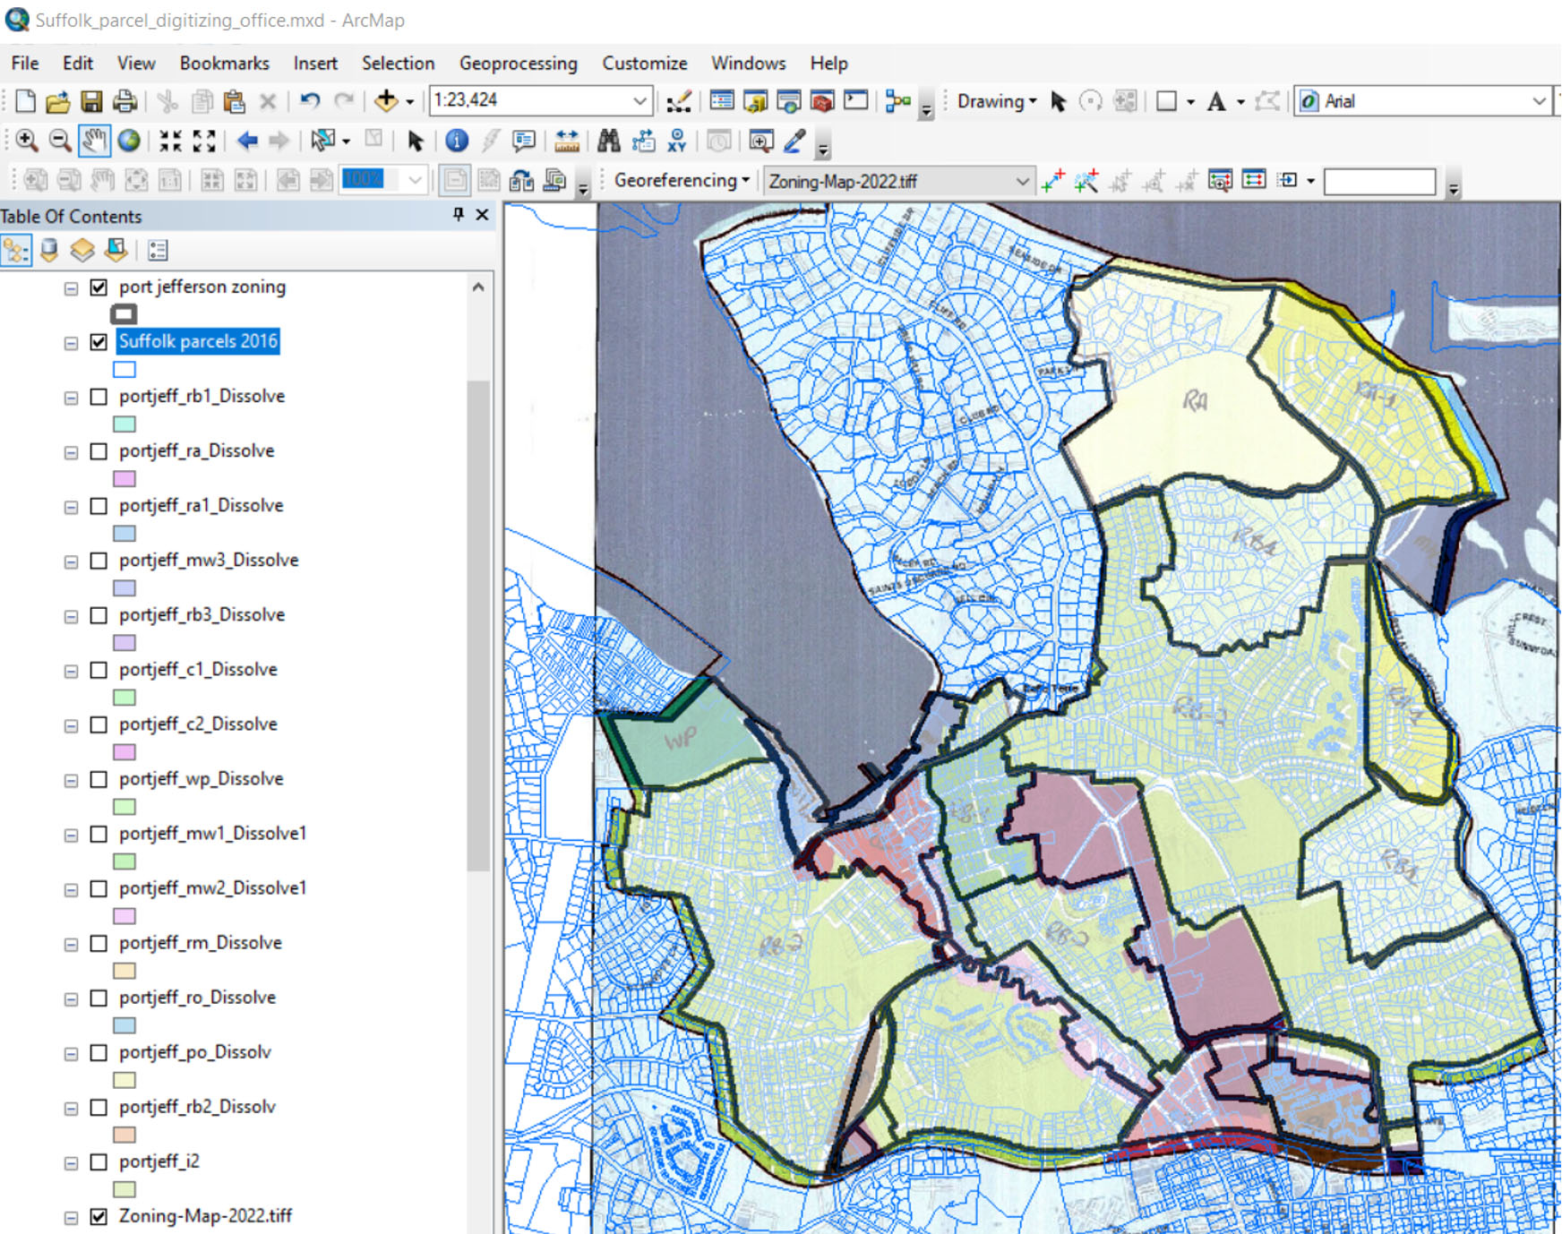Print the map
Screen dimensions: 1562x1234
[124, 101]
